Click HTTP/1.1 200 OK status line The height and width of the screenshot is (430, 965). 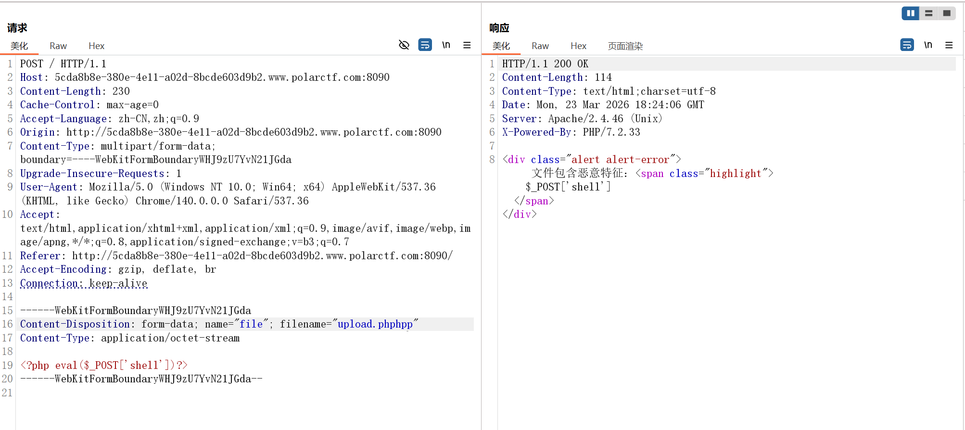546,64
